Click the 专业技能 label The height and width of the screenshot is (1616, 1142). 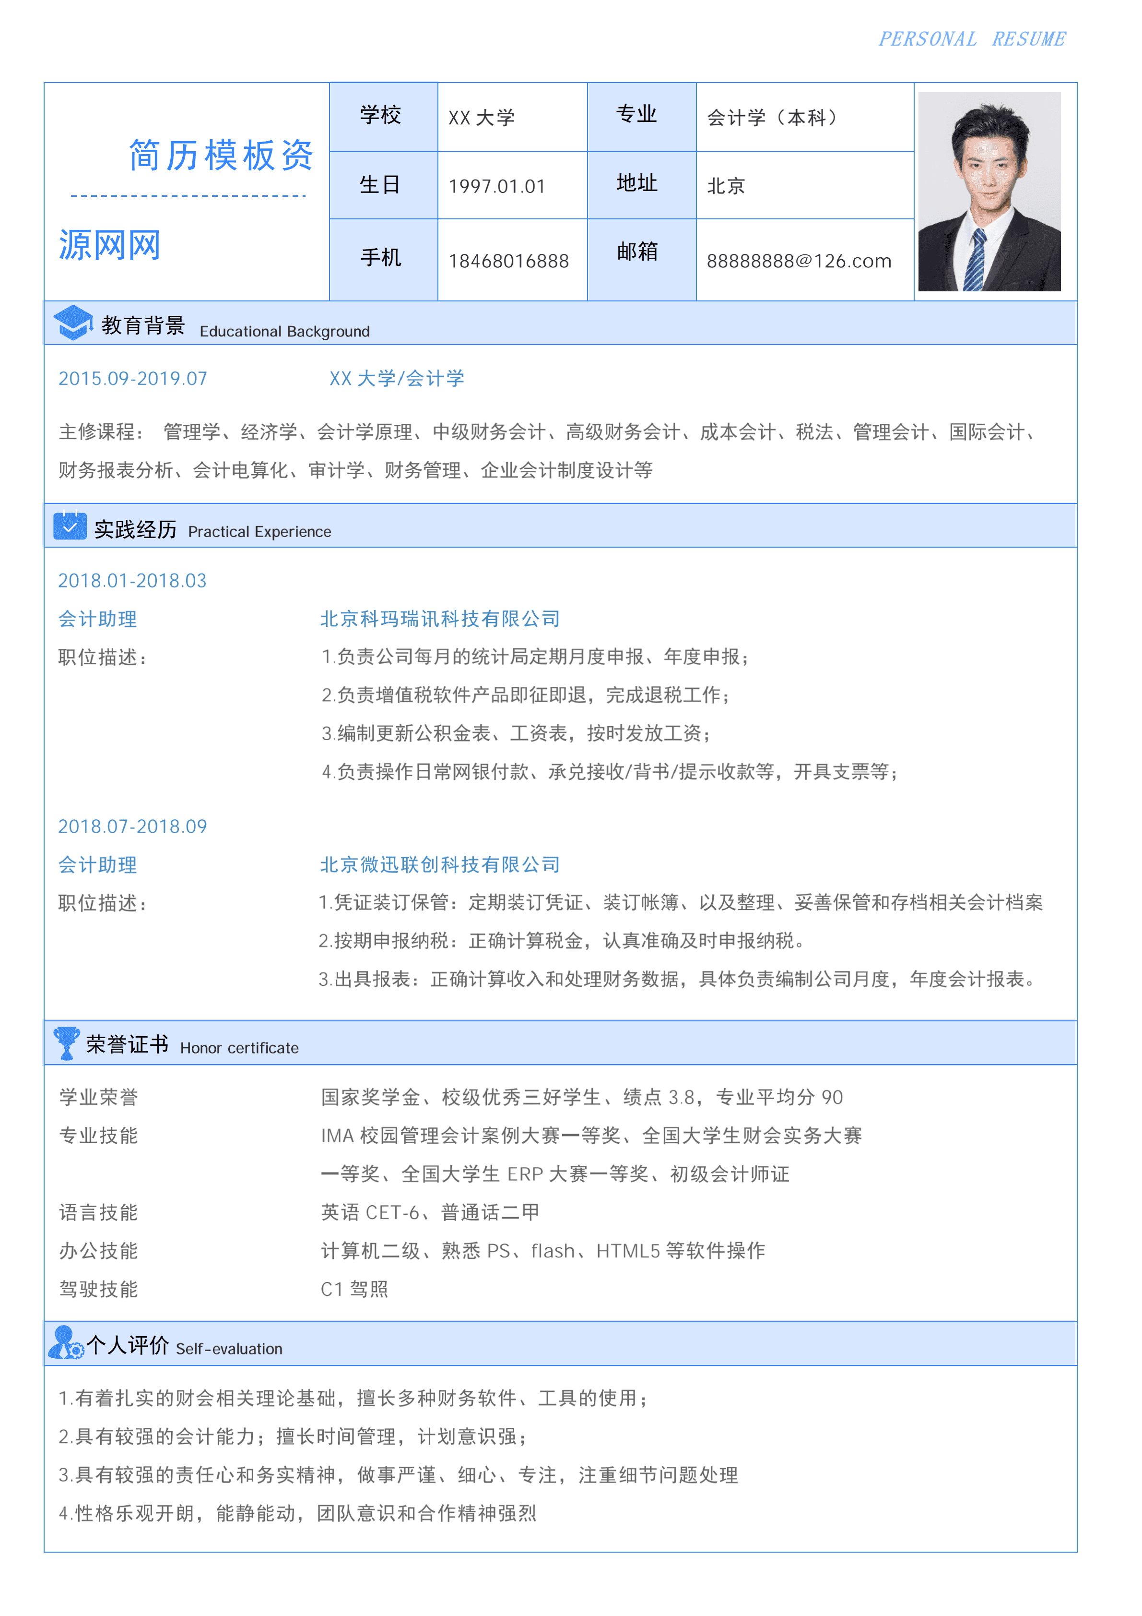[98, 1135]
